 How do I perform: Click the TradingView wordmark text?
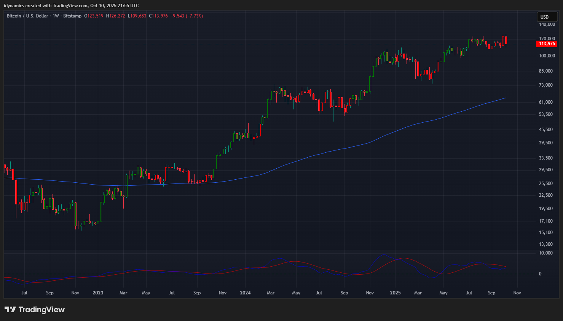tap(41, 310)
